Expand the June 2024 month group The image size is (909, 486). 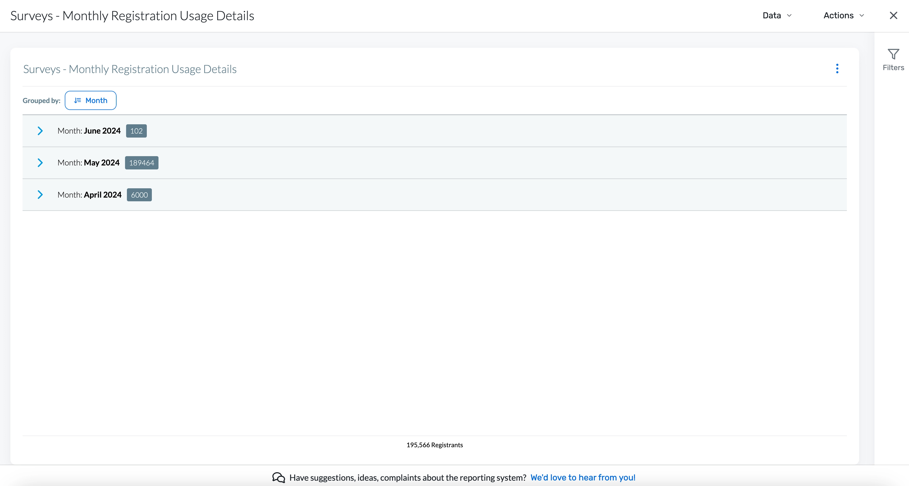tap(40, 131)
